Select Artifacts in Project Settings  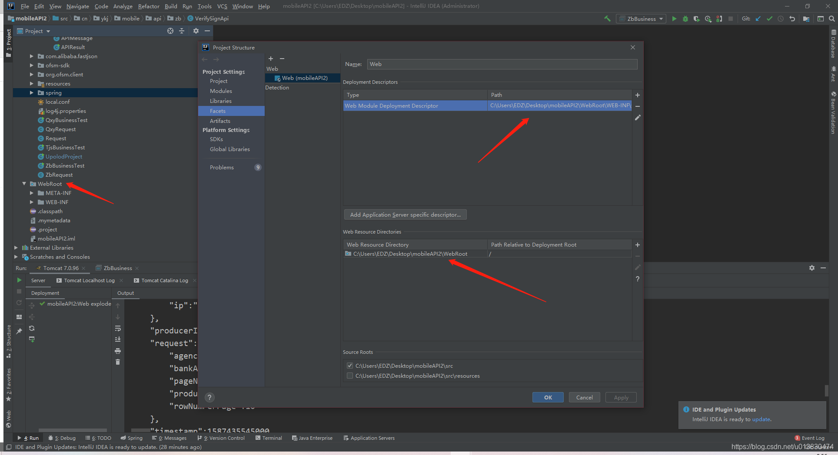[220, 121]
